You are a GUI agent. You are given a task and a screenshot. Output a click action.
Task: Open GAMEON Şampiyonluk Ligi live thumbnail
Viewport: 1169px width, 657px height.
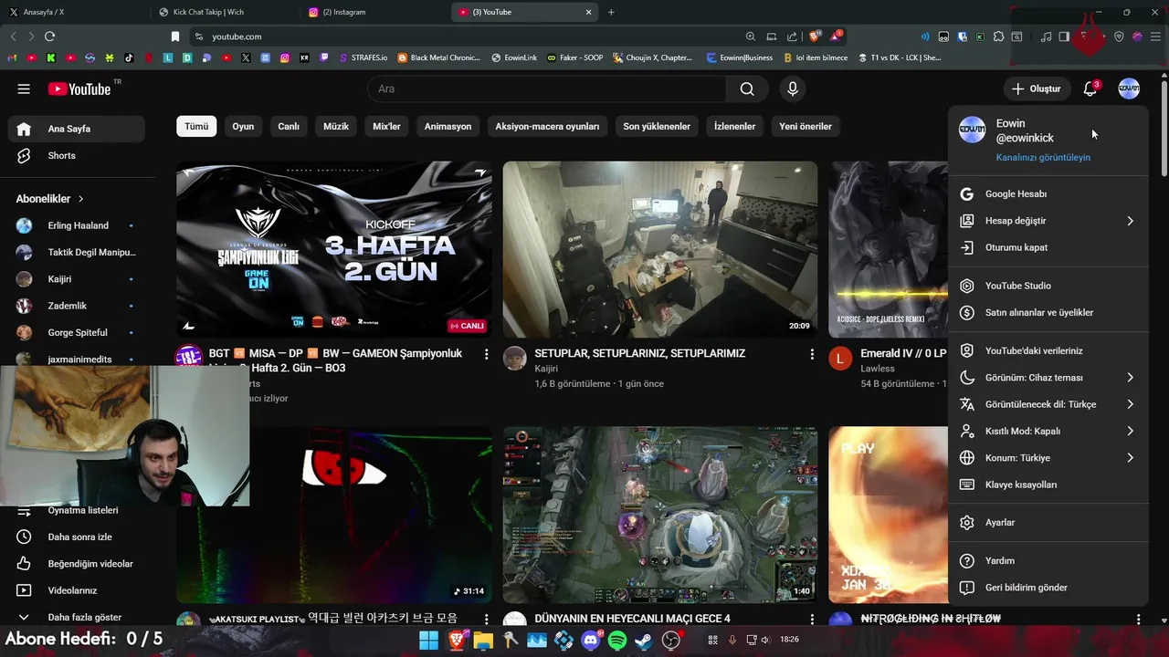334,249
